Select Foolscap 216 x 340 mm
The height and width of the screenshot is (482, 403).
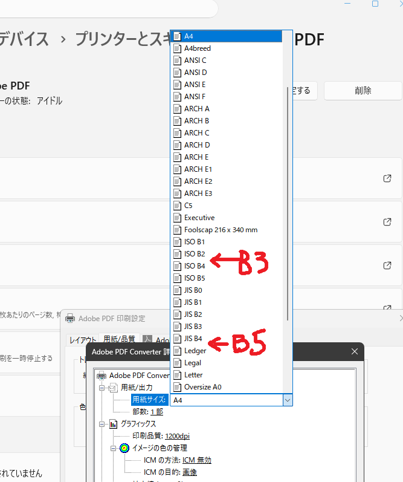click(x=227, y=230)
